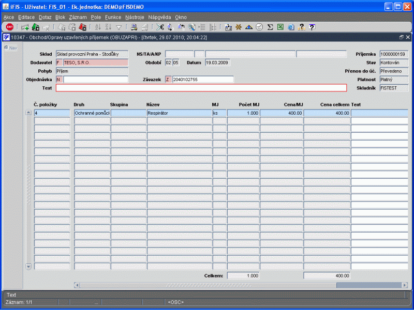Toggle the Nav radio button
The image size is (414, 310).
pyautogui.click(x=6, y=48)
